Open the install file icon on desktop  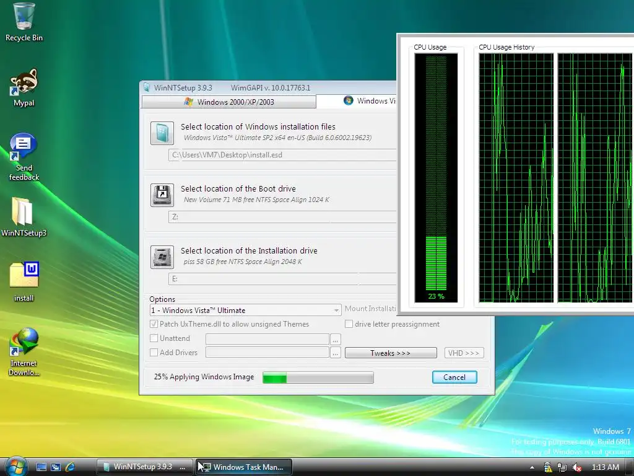coord(24,282)
